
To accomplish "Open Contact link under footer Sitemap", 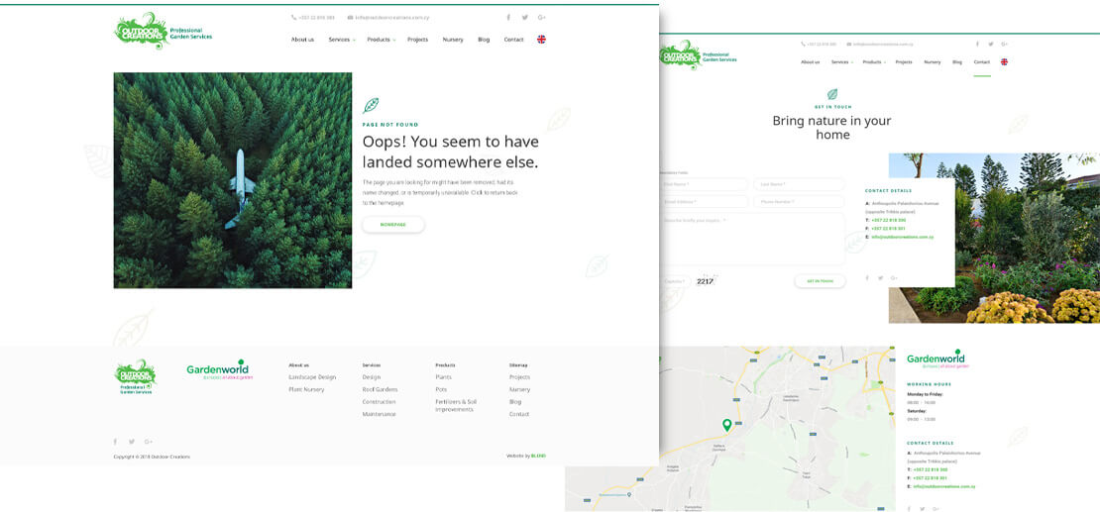I will [x=519, y=414].
